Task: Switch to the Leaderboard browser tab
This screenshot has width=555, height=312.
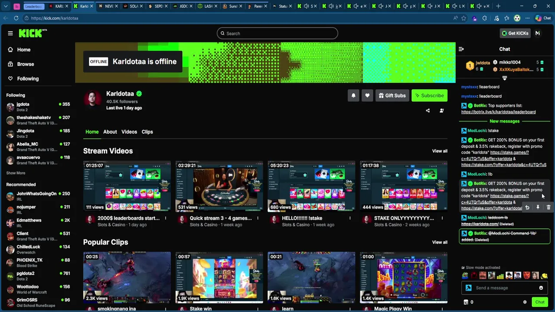Action: tap(34, 6)
